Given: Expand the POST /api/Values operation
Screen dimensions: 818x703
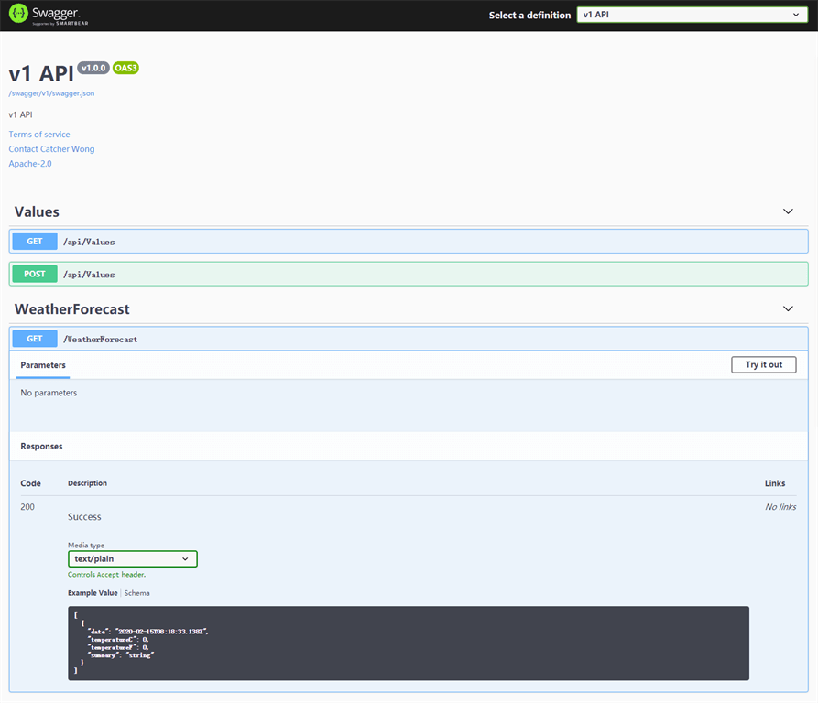Looking at the screenshot, I should (409, 274).
